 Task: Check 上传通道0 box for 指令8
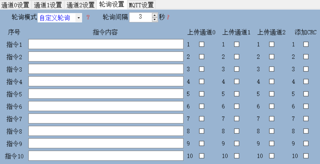point(202,131)
